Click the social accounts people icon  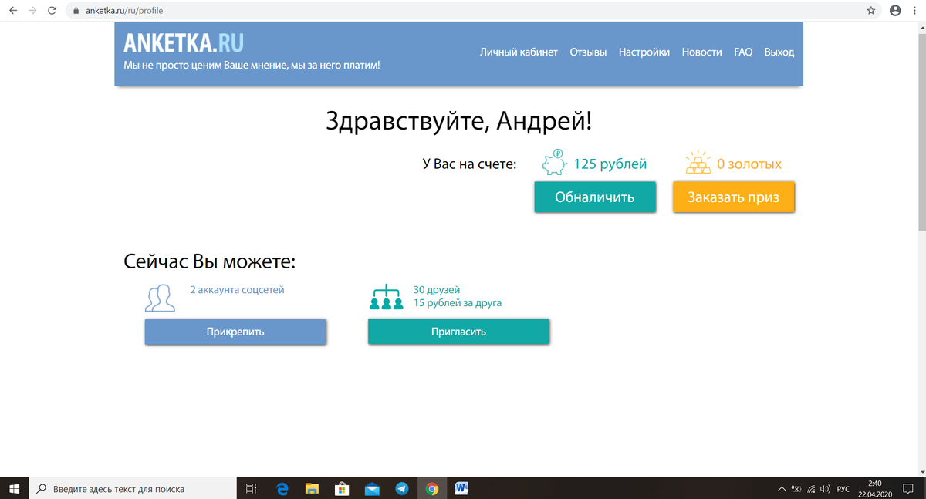pos(161,298)
